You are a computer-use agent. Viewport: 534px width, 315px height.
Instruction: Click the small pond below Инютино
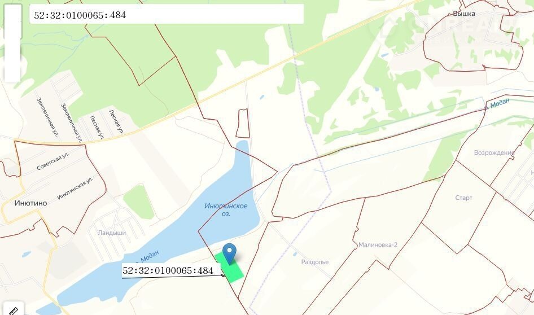26,254
